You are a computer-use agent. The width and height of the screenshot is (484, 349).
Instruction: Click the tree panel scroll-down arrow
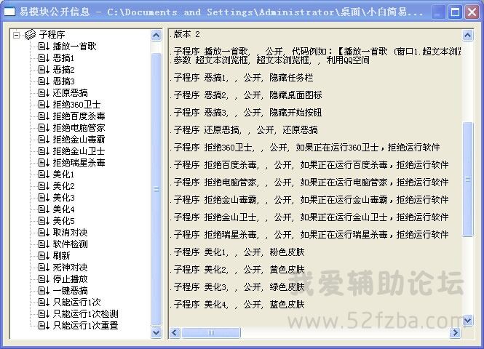[156, 333]
